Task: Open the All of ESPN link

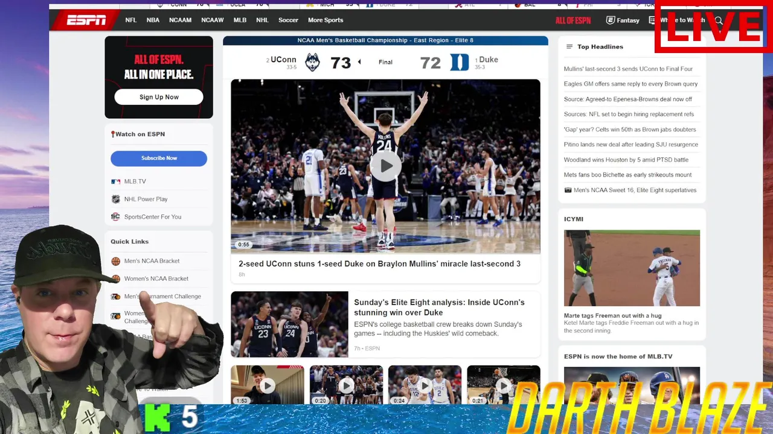Action: click(x=573, y=20)
